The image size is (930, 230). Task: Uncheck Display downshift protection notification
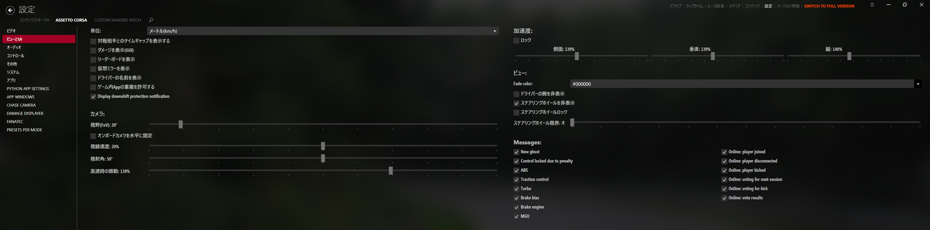click(93, 97)
